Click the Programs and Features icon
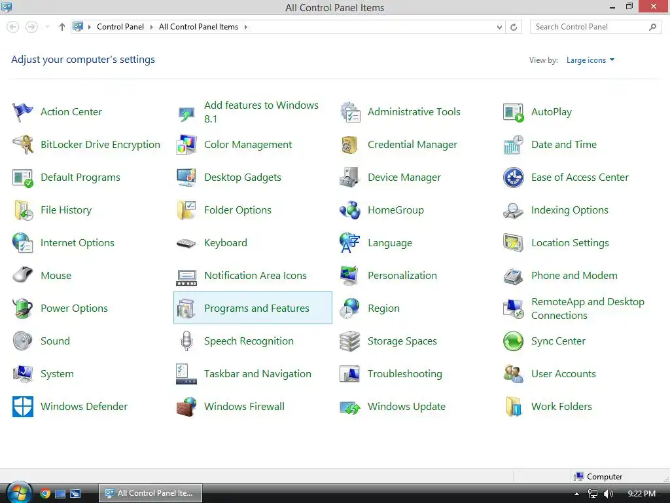This screenshot has height=503, width=670. pyautogui.click(x=186, y=308)
